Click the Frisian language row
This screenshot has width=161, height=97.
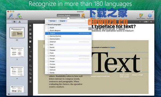coord(68,61)
